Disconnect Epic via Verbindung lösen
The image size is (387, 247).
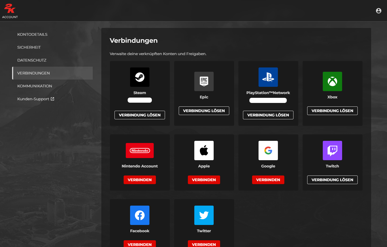pyautogui.click(x=204, y=111)
